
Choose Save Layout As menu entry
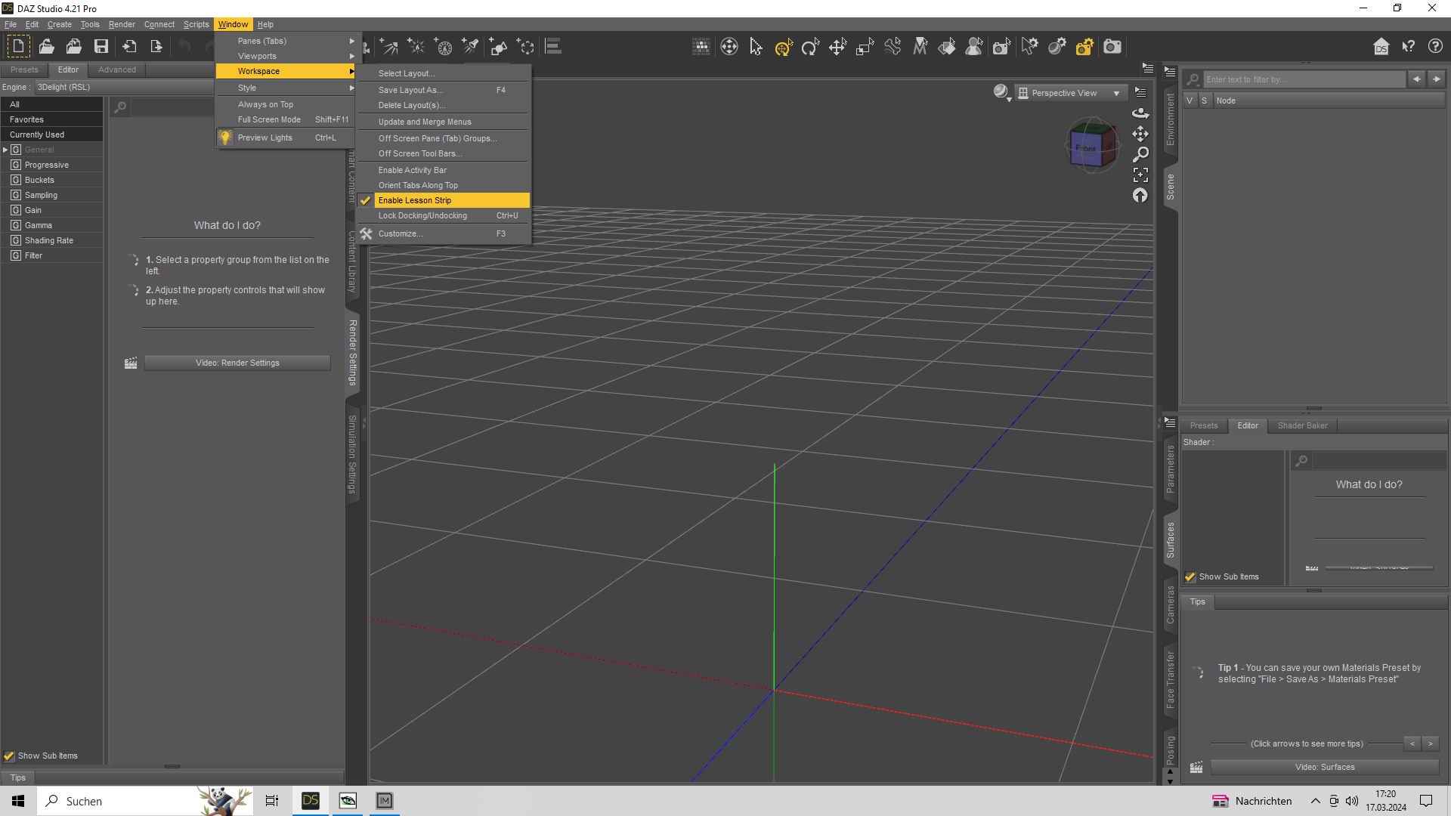[410, 90]
